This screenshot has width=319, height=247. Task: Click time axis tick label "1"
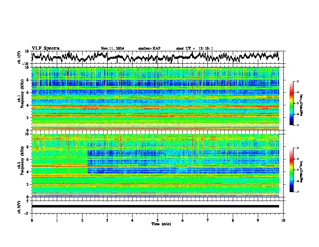(x=57, y=220)
